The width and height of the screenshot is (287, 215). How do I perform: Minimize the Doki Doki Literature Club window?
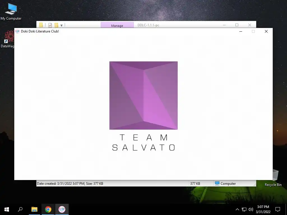point(241,31)
